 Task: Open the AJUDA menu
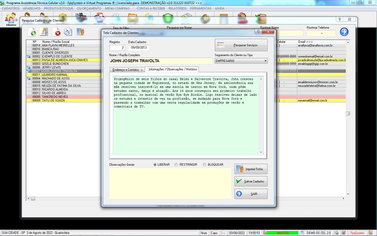click(220, 8)
